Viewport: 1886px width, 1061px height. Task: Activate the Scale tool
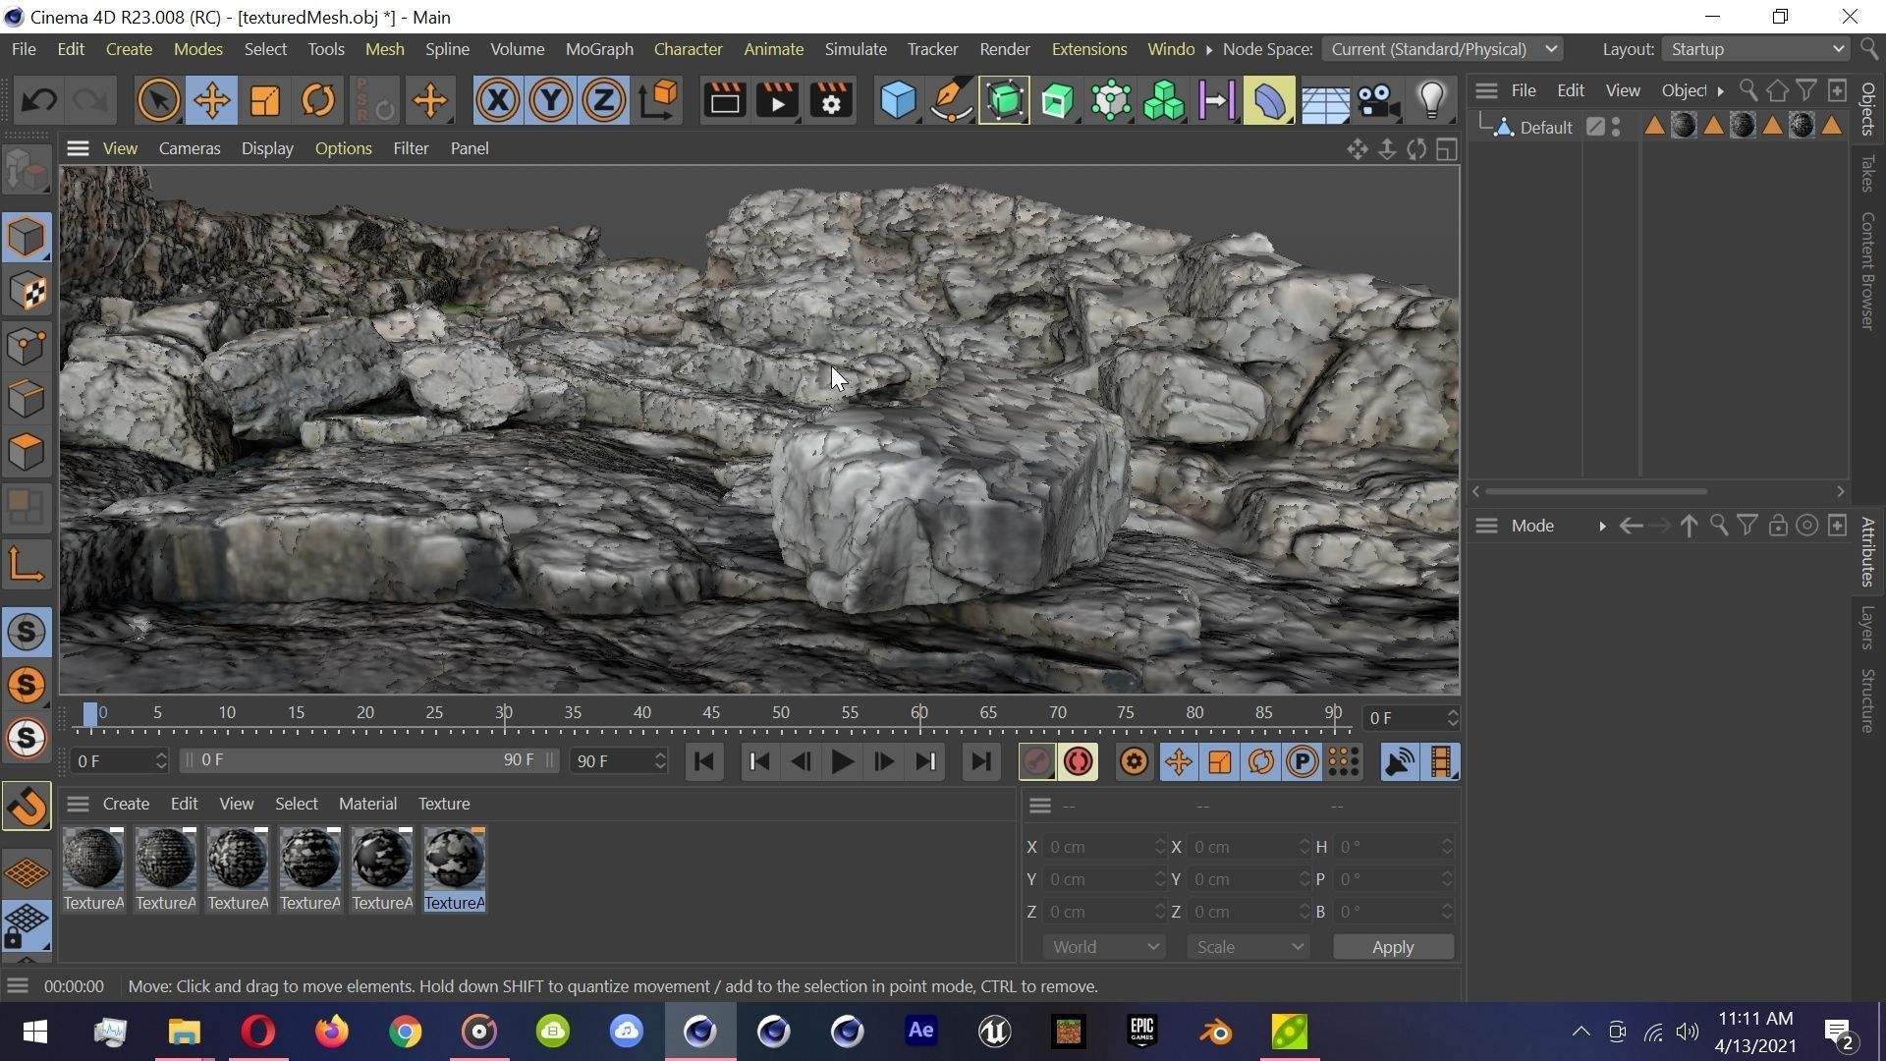264,100
